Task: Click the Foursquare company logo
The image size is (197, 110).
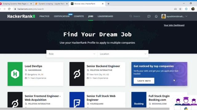Action: click(x=77, y=100)
